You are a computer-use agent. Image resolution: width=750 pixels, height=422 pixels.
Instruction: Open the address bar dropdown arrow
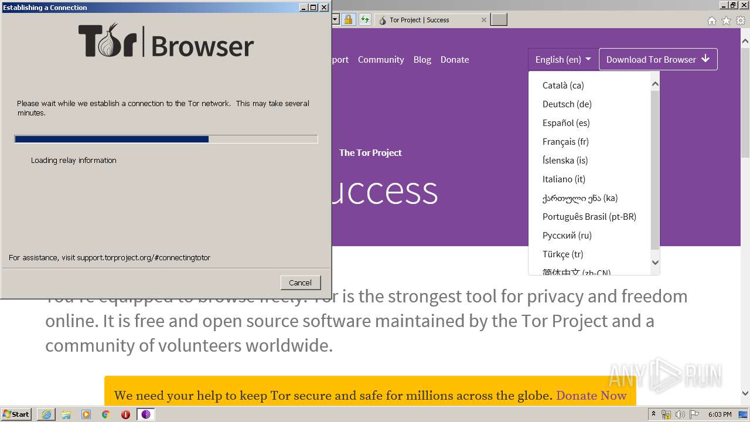(336, 20)
